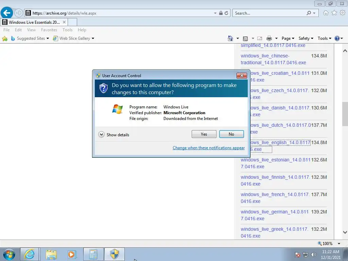Click the network tray icon
Image resolution: width=348 pixels, height=261 pixels.
[306, 255]
